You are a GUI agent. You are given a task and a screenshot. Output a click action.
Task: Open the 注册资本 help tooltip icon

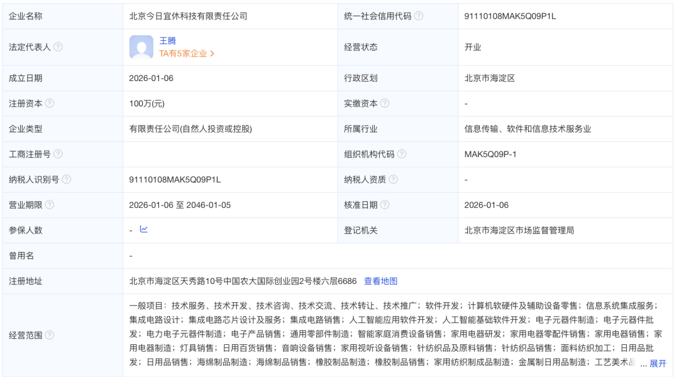(x=50, y=104)
